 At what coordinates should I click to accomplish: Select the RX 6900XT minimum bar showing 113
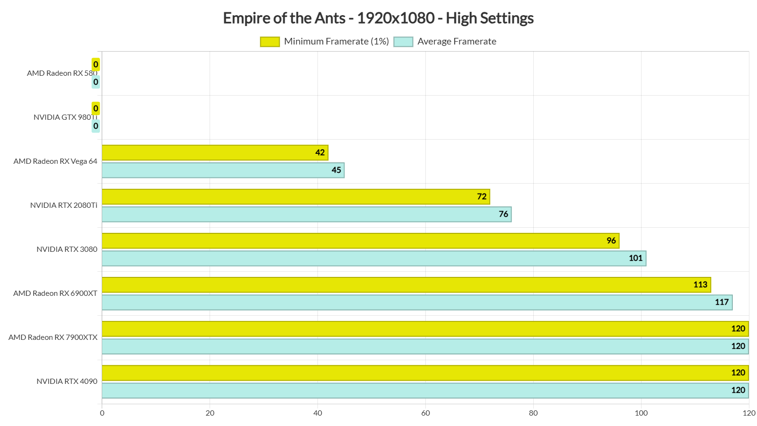406,285
